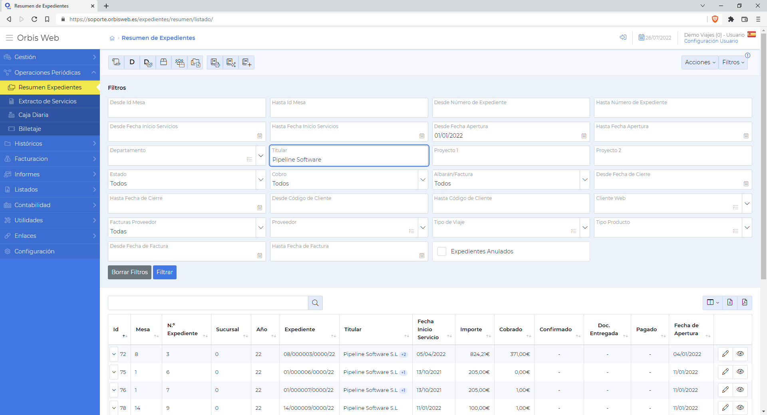
Task: Click the book with plus toolbar icon
Action: pos(246,62)
